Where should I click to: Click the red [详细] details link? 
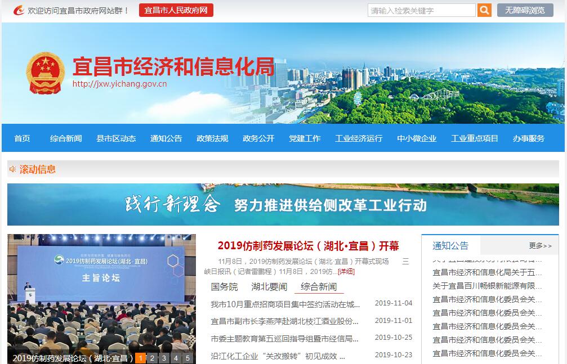346,272
